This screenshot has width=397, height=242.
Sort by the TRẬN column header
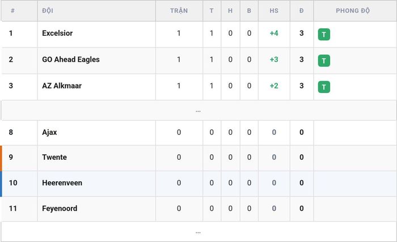click(179, 11)
